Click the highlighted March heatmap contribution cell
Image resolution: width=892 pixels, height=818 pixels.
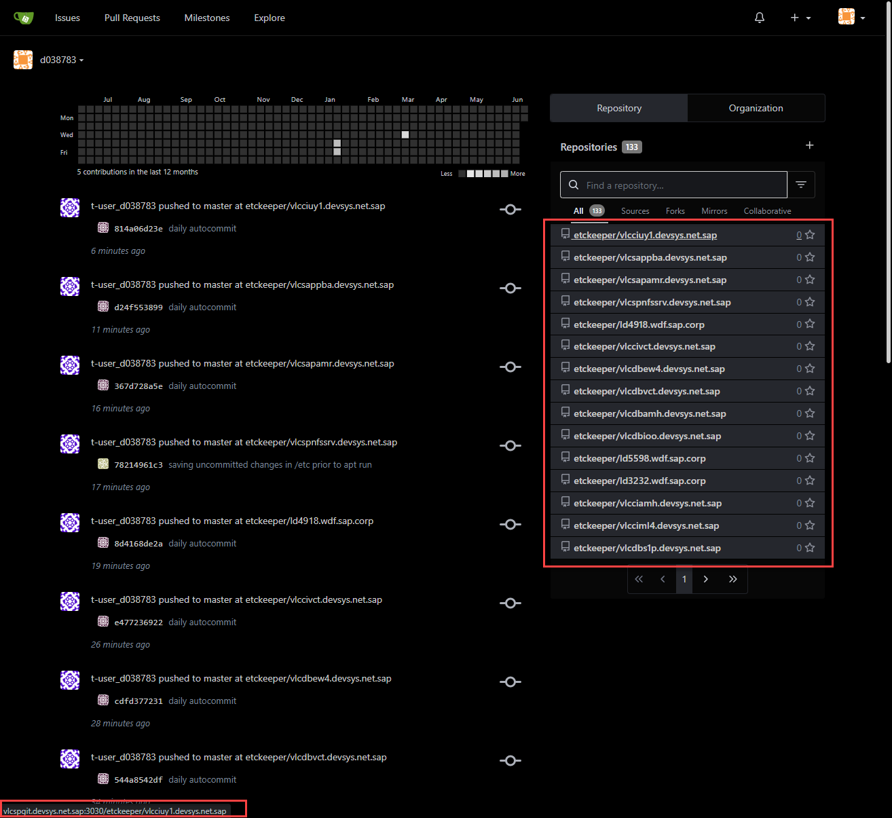405,134
